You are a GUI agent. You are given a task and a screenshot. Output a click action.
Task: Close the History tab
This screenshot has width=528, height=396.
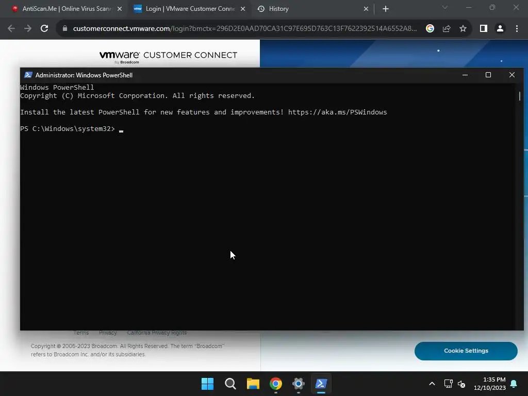pyautogui.click(x=366, y=9)
